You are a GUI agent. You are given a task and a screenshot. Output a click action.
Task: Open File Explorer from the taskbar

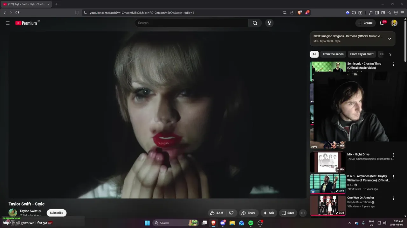point(232,223)
